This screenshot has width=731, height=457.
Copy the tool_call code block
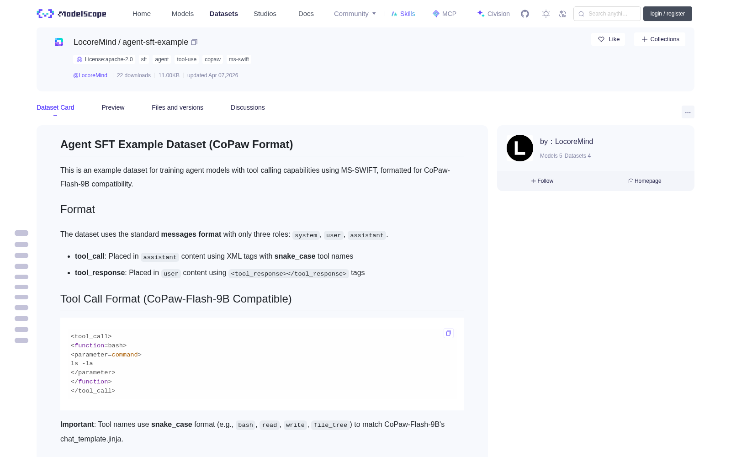449,333
